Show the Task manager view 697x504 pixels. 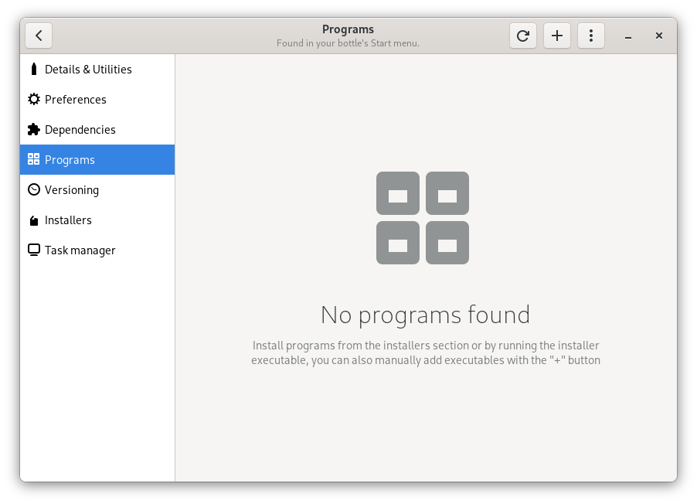(x=80, y=250)
